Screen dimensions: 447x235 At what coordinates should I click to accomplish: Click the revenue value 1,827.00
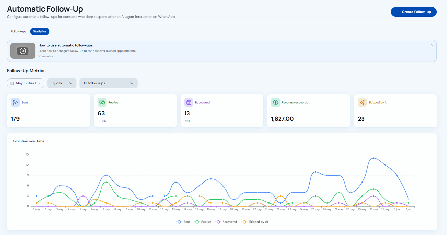pos(282,119)
